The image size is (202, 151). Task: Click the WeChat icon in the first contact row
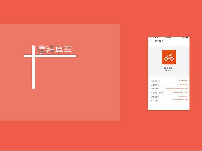click(151, 81)
